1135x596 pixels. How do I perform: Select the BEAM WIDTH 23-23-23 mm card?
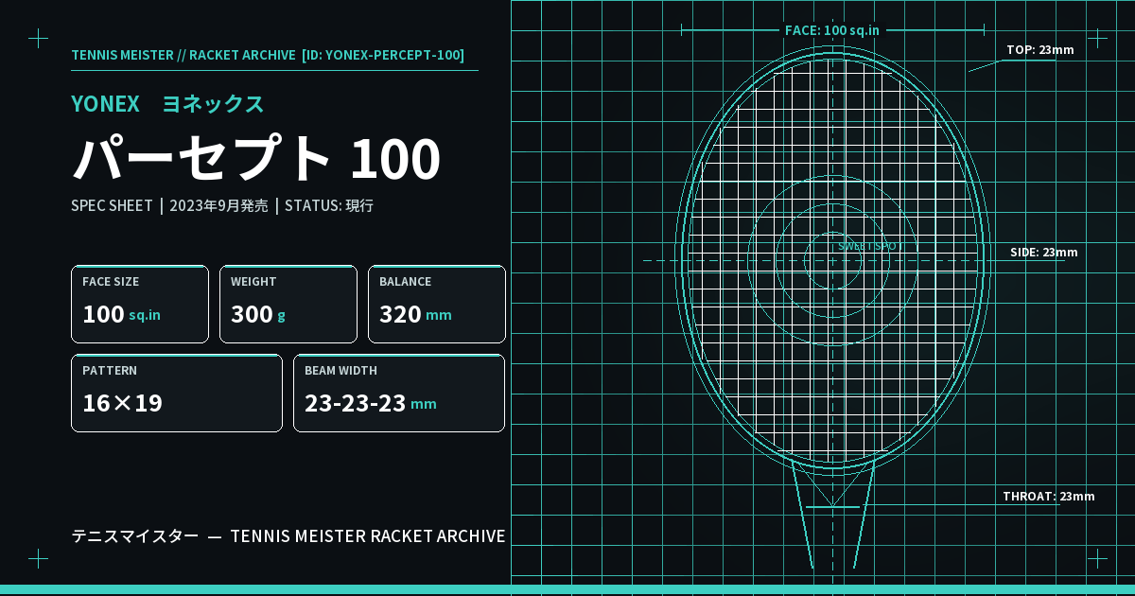click(x=399, y=393)
